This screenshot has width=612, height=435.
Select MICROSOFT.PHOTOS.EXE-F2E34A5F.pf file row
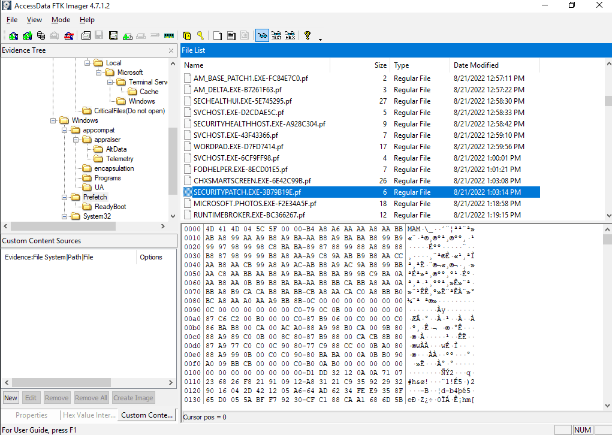click(361, 204)
